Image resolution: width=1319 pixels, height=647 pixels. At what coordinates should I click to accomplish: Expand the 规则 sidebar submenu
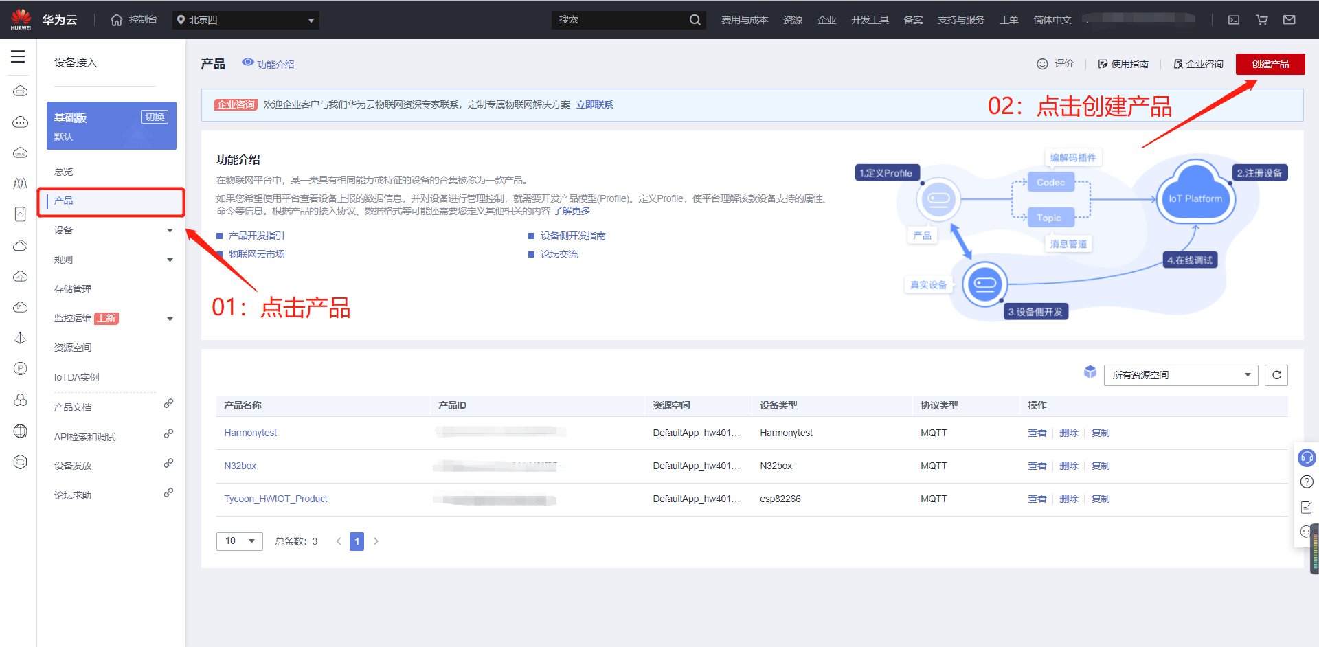click(170, 260)
